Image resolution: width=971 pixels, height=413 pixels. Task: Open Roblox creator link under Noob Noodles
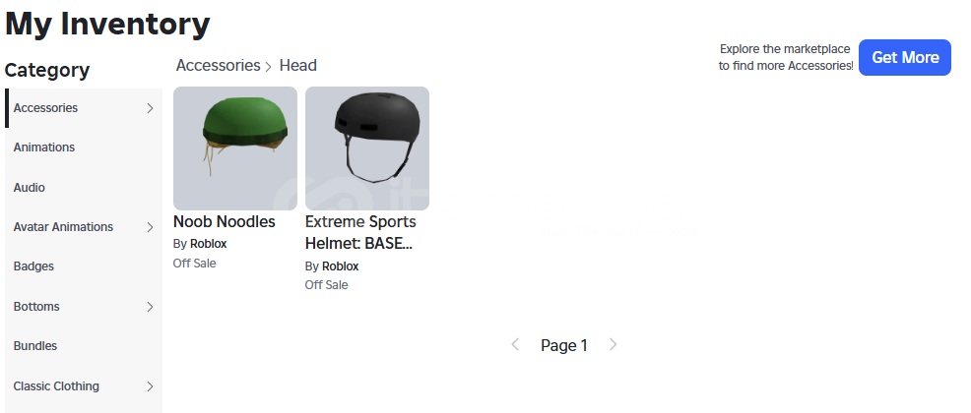coord(208,244)
